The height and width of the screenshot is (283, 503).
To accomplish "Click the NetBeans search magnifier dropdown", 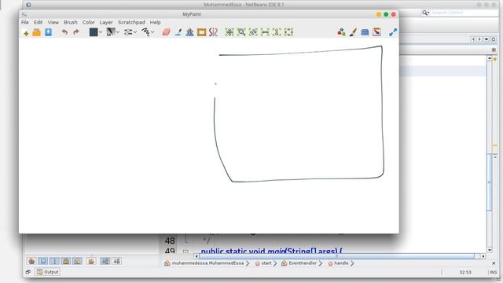I will (x=426, y=13).
